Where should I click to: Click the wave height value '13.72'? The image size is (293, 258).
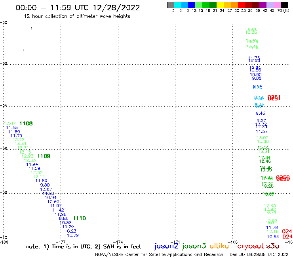(19, 140)
